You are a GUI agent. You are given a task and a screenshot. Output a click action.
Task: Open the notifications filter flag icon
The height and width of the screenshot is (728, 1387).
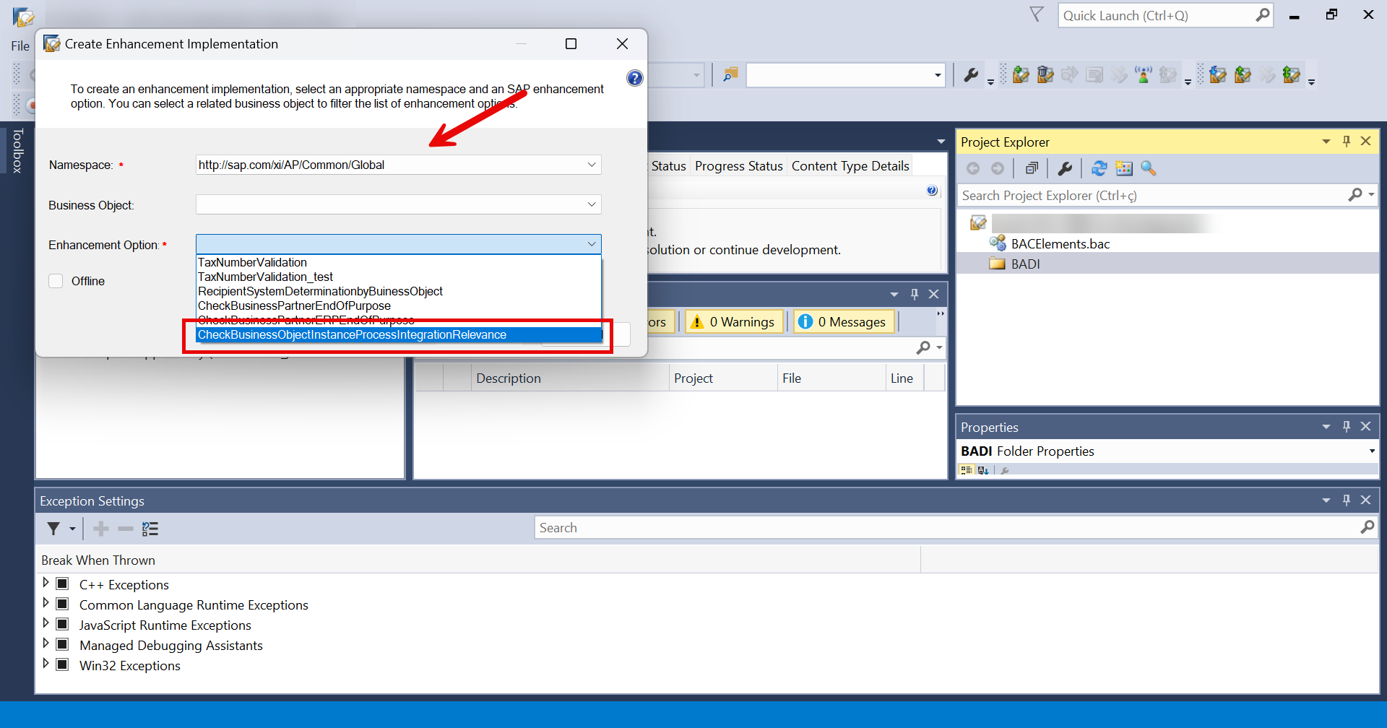(x=1037, y=14)
